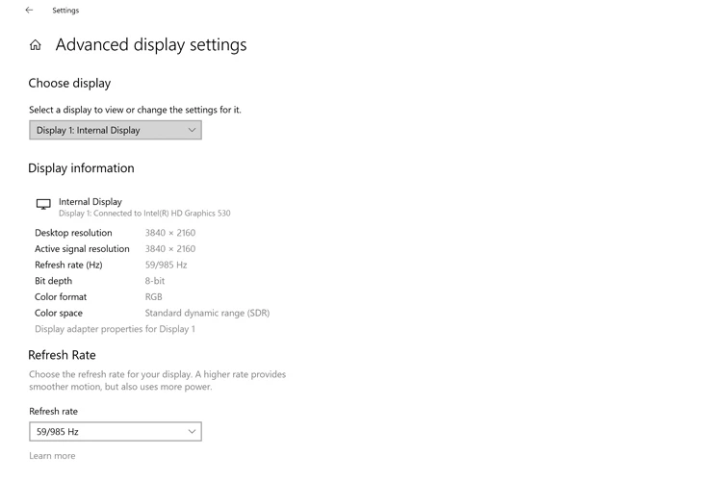
Task: Click the Advanced display settings heading
Action: pyautogui.click(x=151, y=45)
